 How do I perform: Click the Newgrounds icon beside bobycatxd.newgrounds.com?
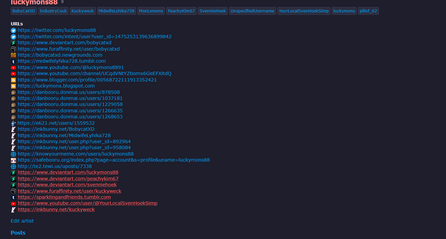pyautogui.click(x=13, y=55)
